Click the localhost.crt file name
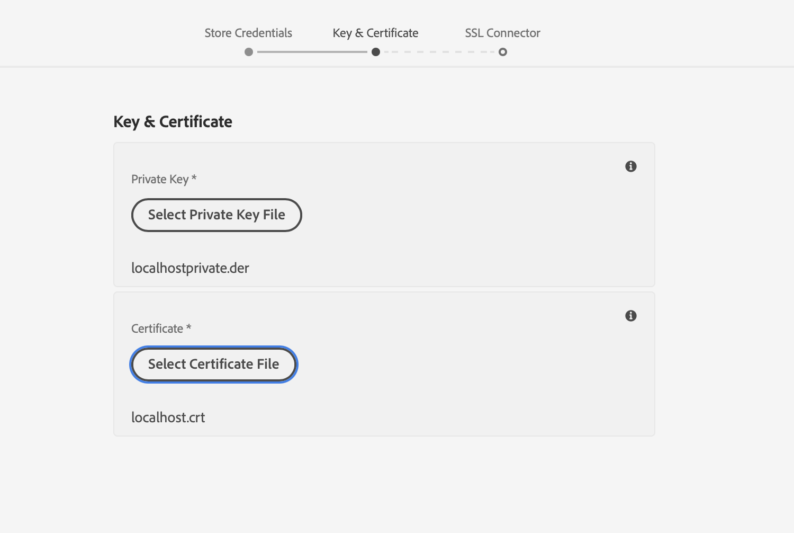This screenshot has height=533, width=794. pos(168,417)
